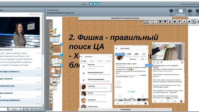The width and height of the screenshot is (199, 112).
Task: Click the chat scrollbar down arrow
Action: tap(43, 105)
